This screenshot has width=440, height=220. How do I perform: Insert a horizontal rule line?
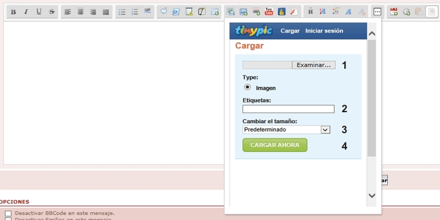(x=147, y=11)
